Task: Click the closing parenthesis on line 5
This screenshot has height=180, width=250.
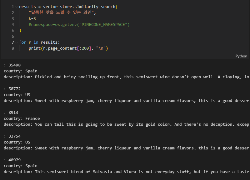Action: click(x=20, y=30)
